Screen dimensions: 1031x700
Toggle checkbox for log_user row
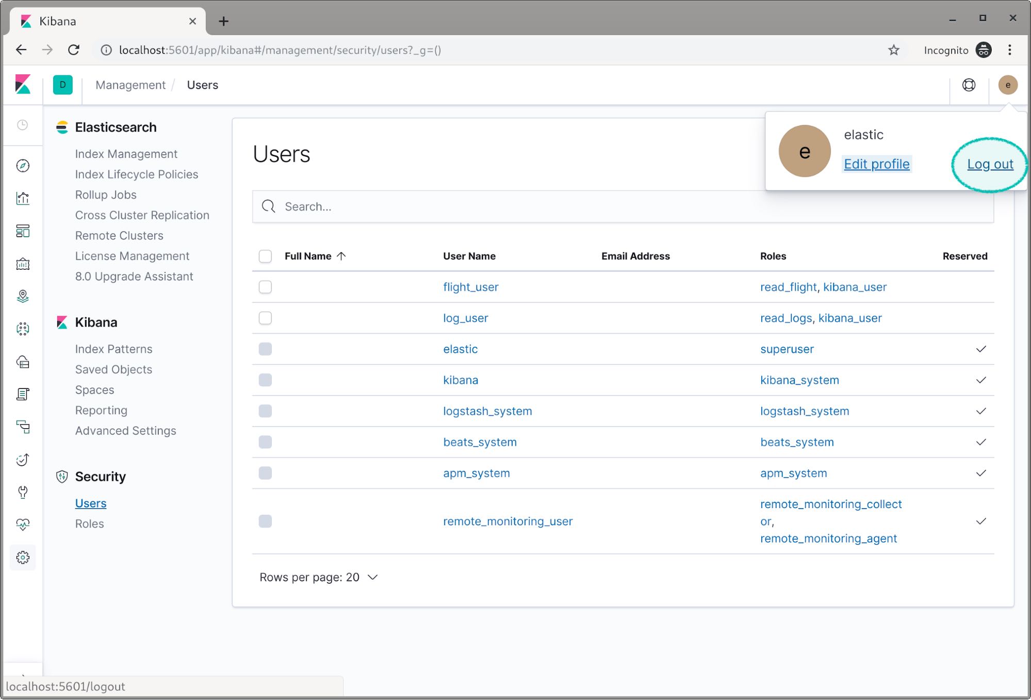tap(265, 317)
